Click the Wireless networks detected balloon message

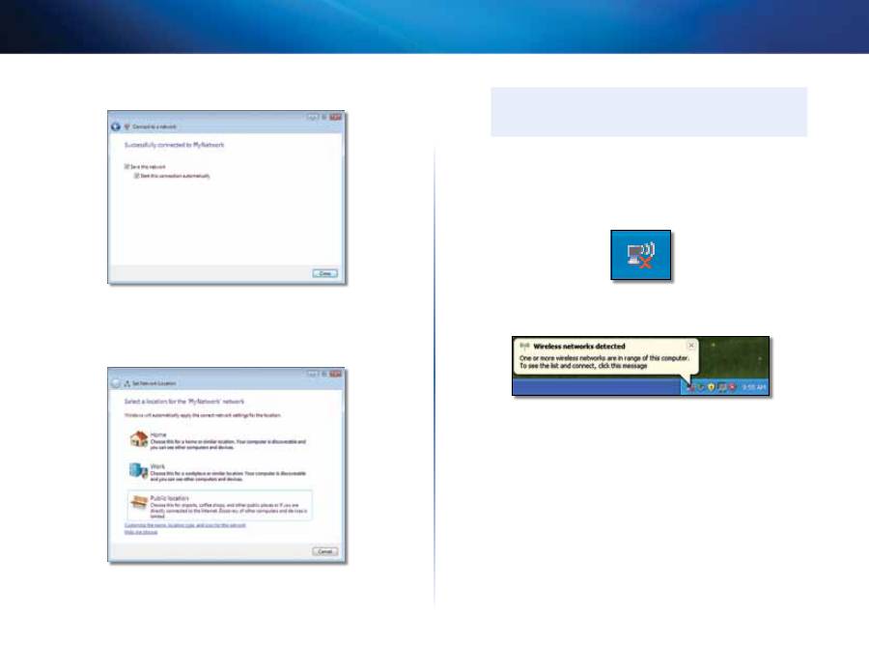tap(599, 362)
